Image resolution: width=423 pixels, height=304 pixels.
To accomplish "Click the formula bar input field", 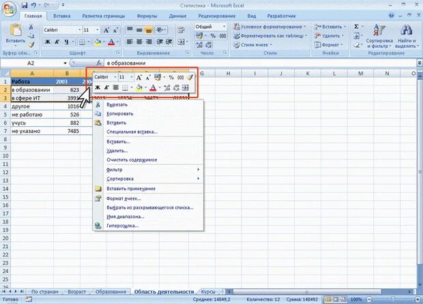I will coord(261,63).
